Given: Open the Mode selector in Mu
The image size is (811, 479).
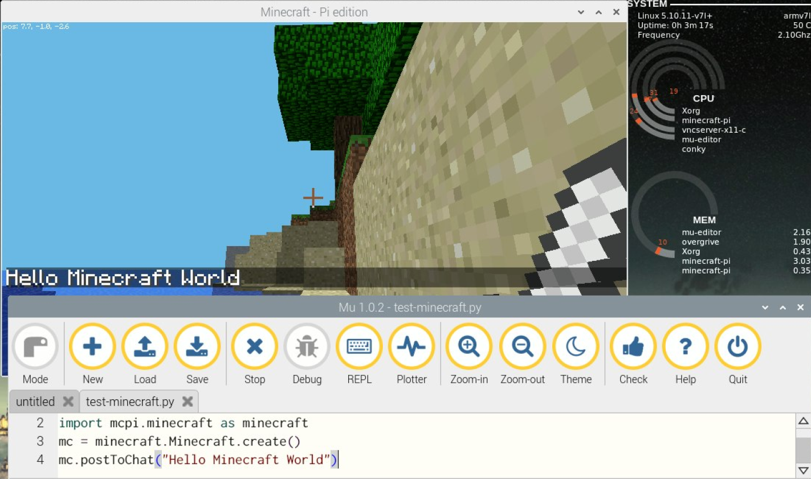Looking at the screenshot, I should [35, 354].
